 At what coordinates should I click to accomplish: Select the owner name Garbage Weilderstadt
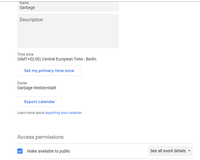pyautogui.click(x=37, y=88)
